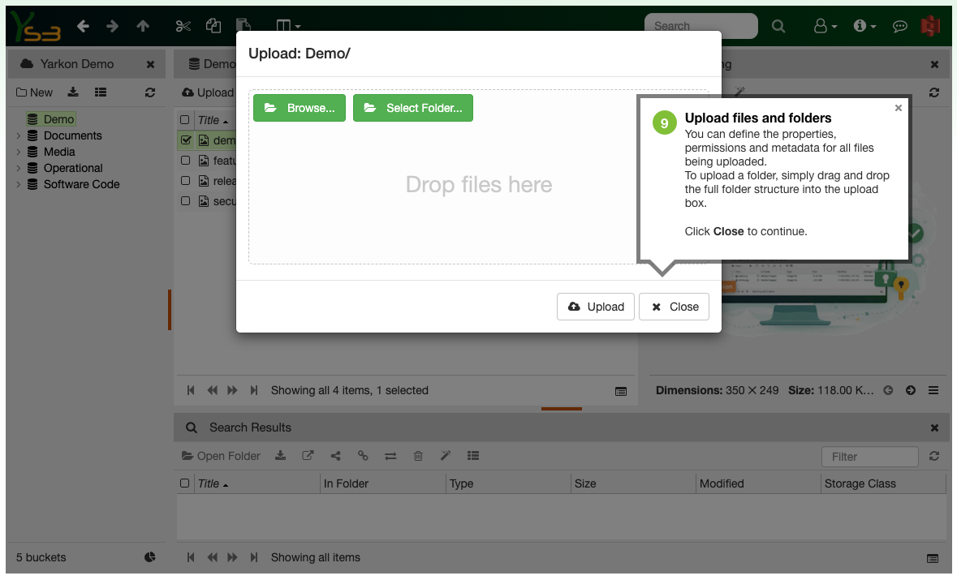The width and height of the screenshot is (957, 580).
Task: Expand the Documents node in the bucket tree
Action: pos(18,135)
